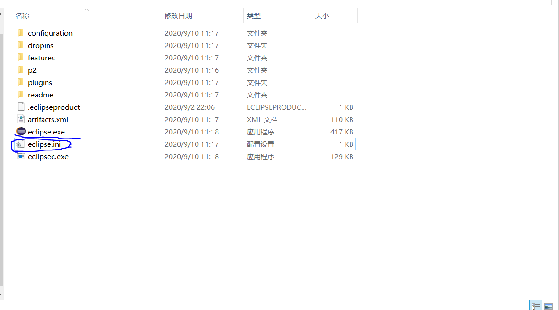Click the XML 文档 type cell
The width and height of the screenshot is (559, 310).
point(262,119)
